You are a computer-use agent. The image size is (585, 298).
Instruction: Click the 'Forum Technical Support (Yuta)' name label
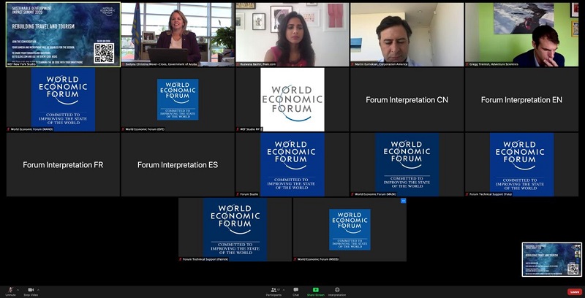[491, 194]
